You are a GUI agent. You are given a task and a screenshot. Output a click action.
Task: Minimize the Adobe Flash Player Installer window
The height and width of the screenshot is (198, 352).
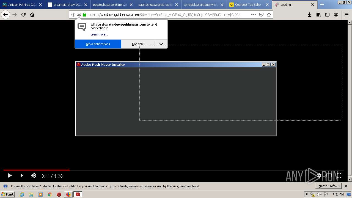264,65
